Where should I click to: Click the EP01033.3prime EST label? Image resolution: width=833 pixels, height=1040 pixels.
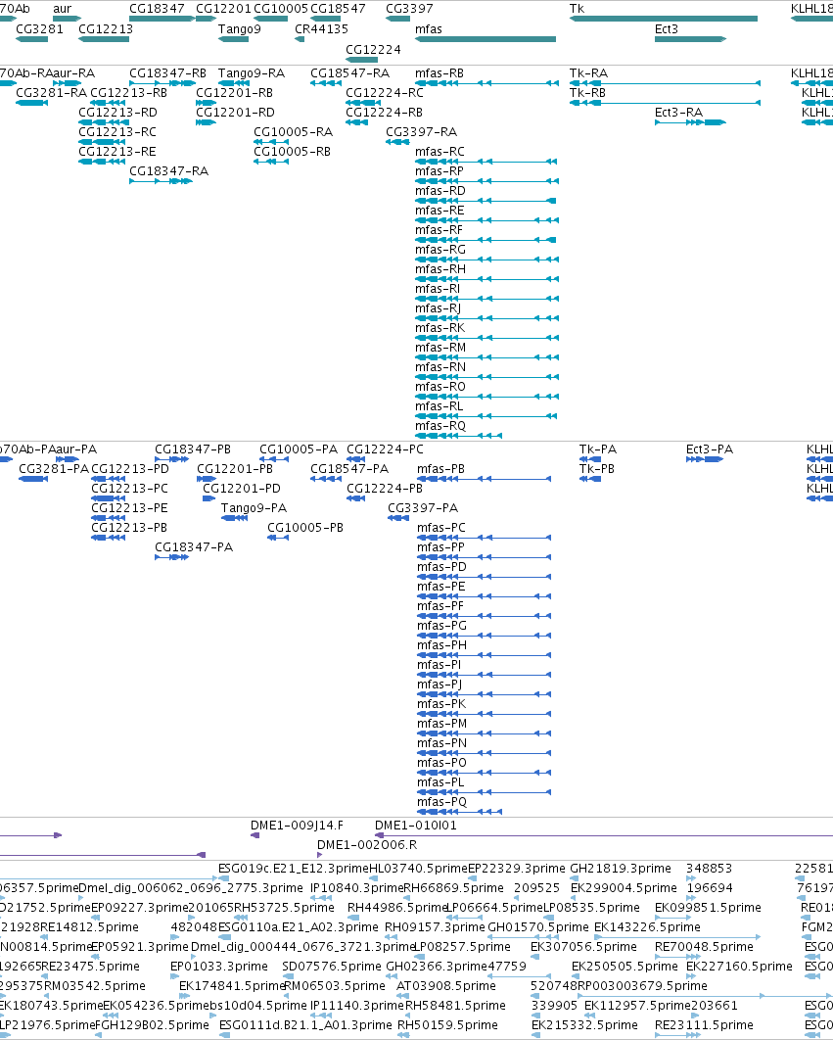[219, 967]
